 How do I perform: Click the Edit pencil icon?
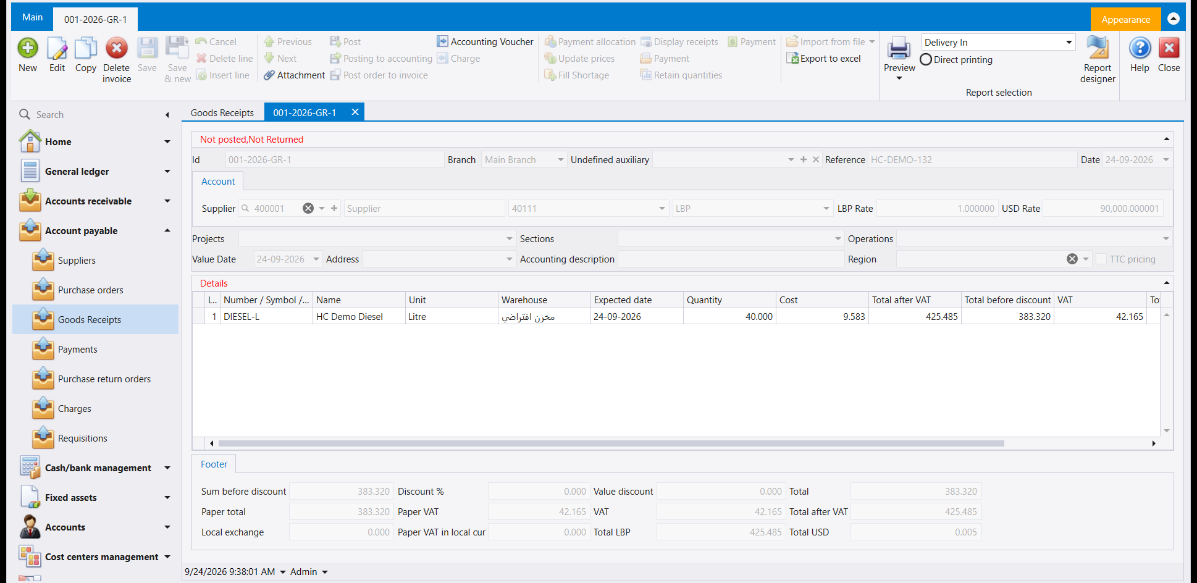tap(57, 48)
